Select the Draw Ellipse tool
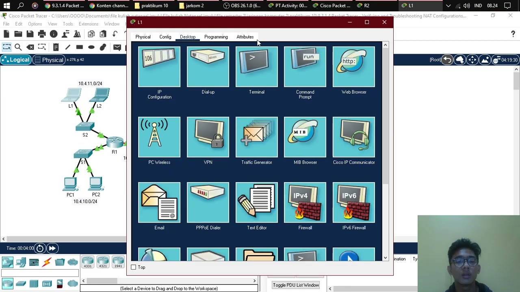This screenshot has width=520, height=292. click(91, 47)
